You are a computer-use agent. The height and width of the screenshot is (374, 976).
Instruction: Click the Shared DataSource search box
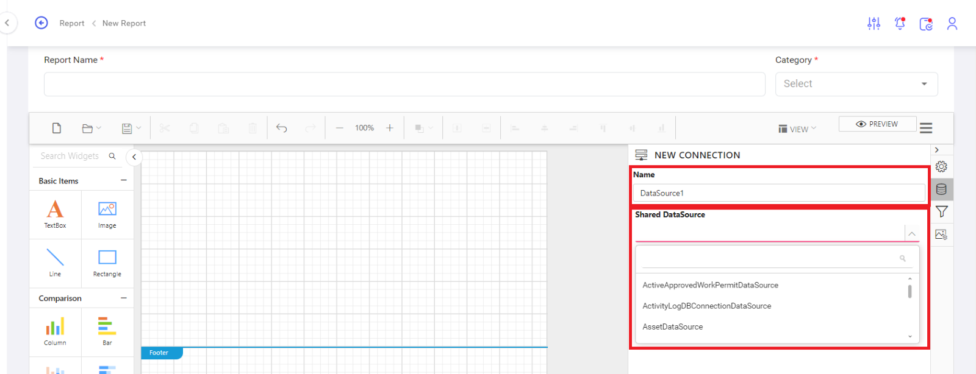pyautogui.click(x=777, y=258)
